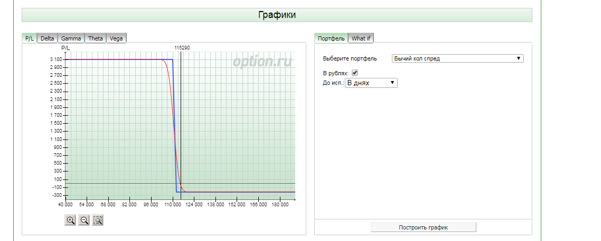Click the 82 000 label on price axis
Viewport: 601px width, 241px height.
tap(129, 205)
